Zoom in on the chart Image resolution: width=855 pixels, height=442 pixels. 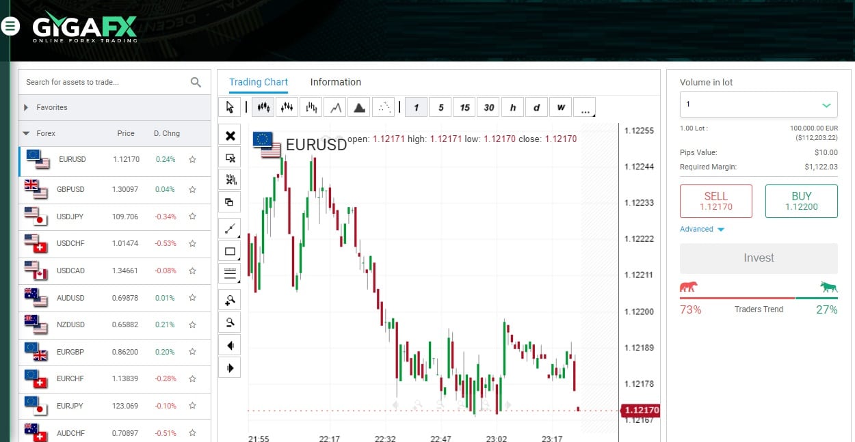click(x=230, y=300)
